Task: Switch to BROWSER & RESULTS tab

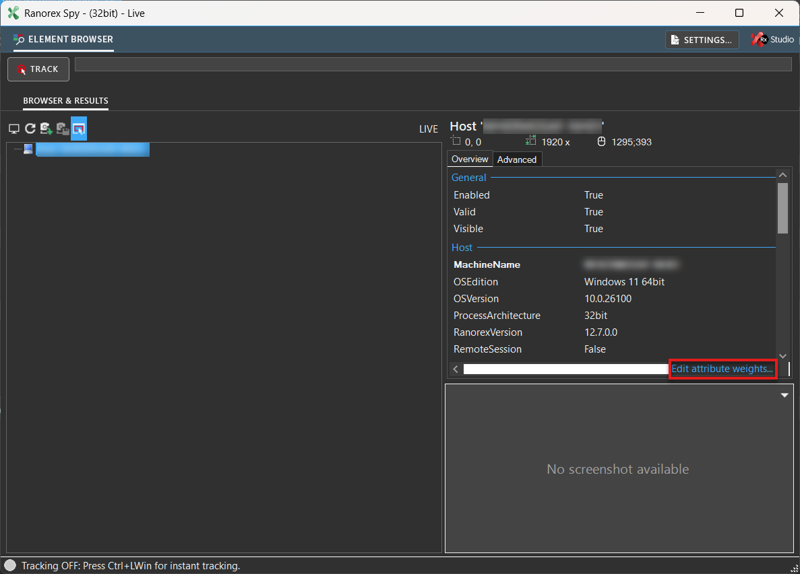Action: coord(65,101)
